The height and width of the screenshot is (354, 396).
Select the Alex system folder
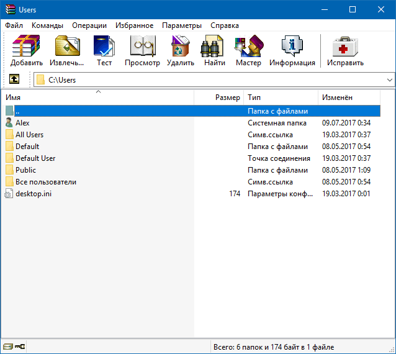(22, 123)
